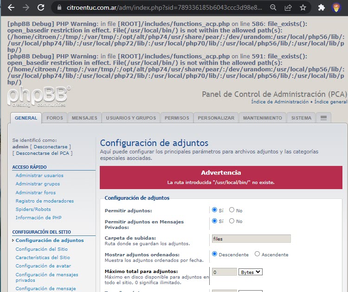Switch to the FOROS tab

(x=55, y=118)
